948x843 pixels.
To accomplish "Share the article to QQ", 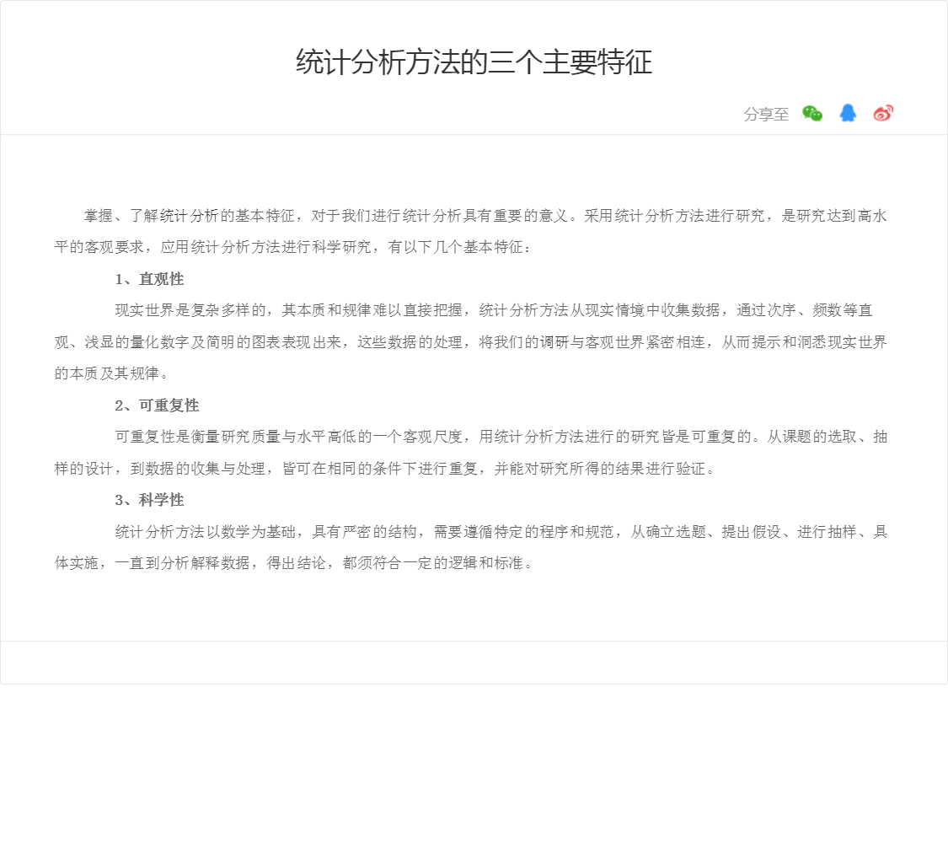I will pyautogui.click(x=848, y=113).
